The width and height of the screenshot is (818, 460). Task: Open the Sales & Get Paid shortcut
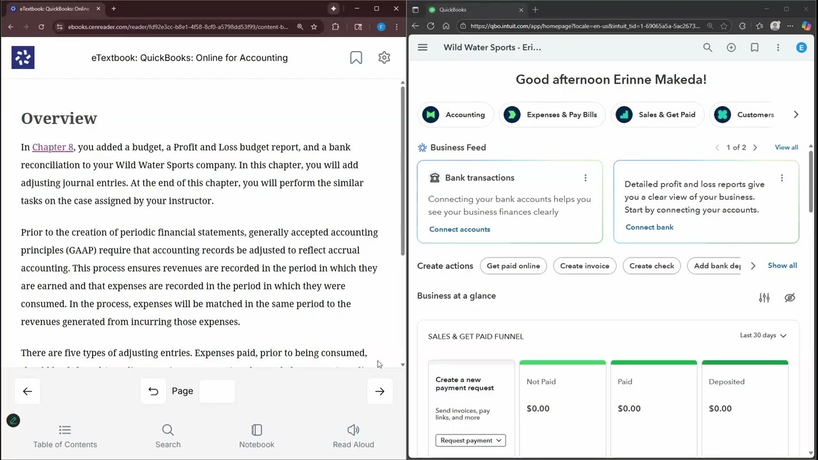tap(657, 115)
